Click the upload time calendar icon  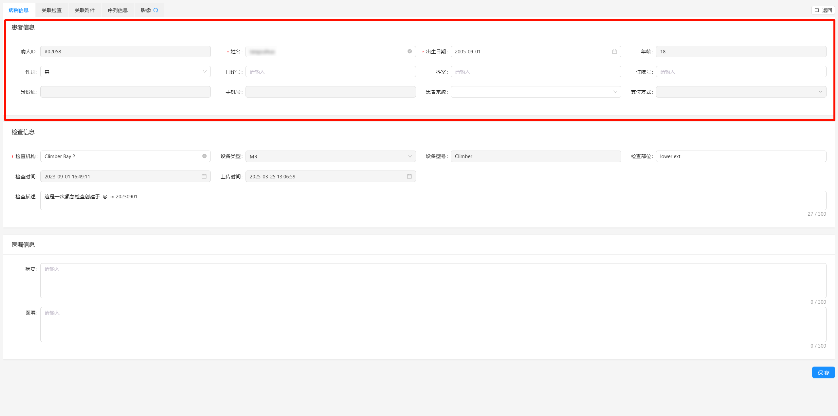pyautogui.click(x=409, y=176)
